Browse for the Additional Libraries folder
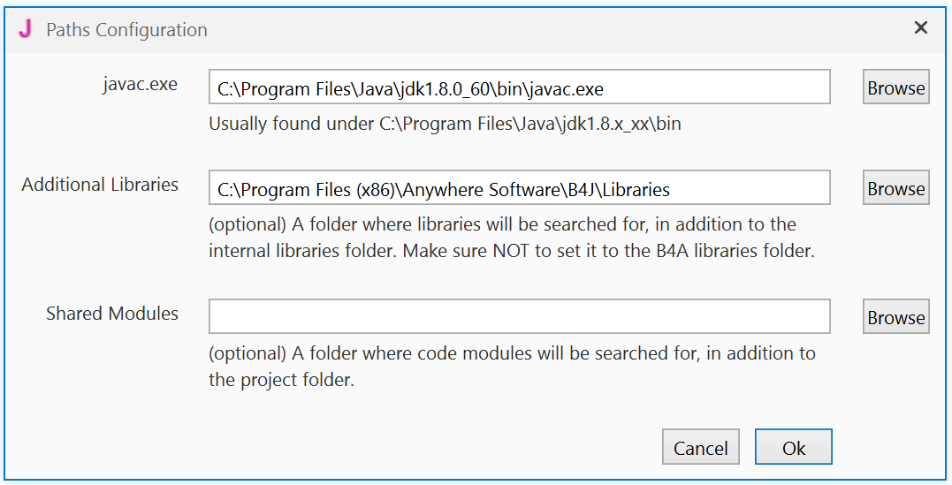This screenshot has height=485, width=952. click(x=895, y=188)
